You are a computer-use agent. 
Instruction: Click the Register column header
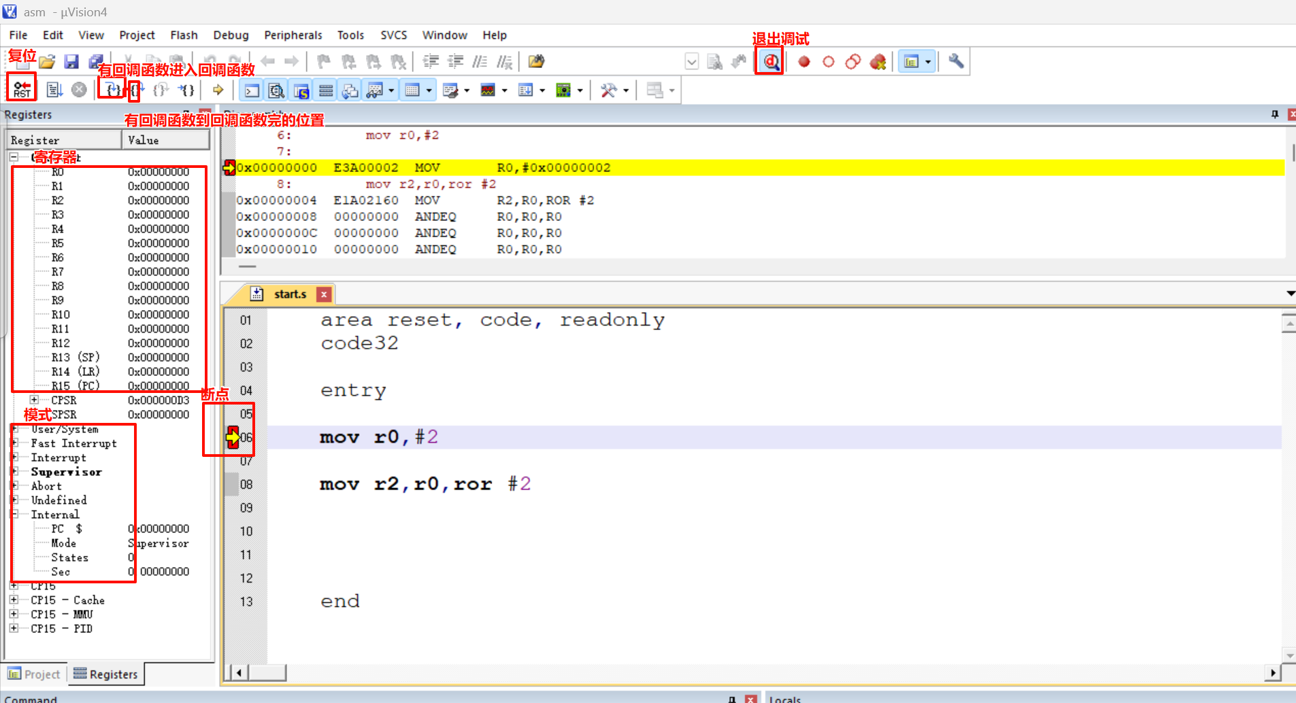click(64, 140)
